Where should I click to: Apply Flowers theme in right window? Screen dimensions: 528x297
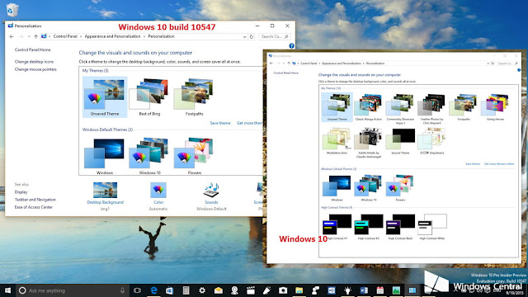(400, 188)
